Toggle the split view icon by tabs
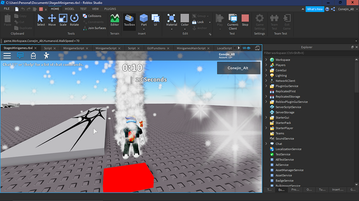This screenshot has height=201, width=359. pos(257,48)
